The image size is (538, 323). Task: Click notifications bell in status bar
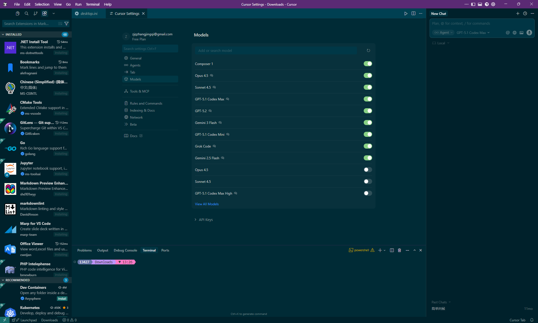click(532, 320)
